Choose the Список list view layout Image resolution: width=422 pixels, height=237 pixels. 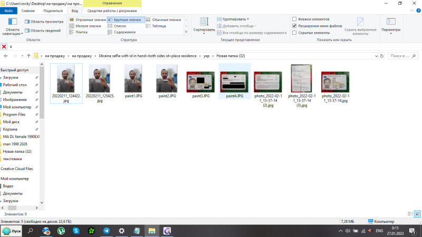[x=120, y=26]
